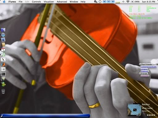Image resolution: width=158 pixels, height=118 pixels.
Task: Click the gears menu bar icon
Action: coord(96,2)
